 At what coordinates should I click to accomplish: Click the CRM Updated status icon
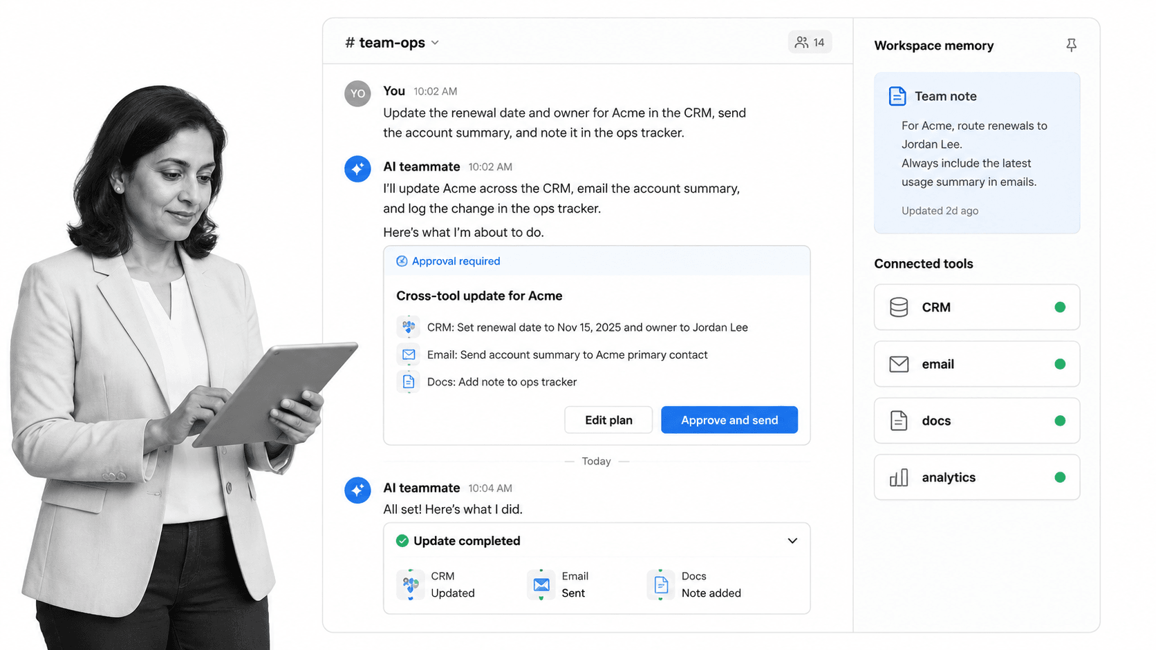411,584
